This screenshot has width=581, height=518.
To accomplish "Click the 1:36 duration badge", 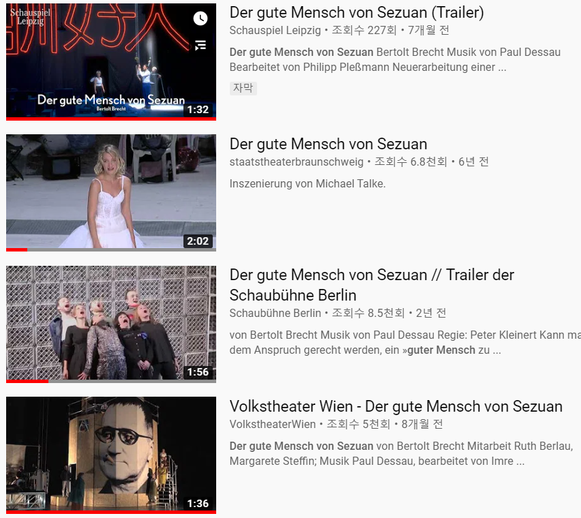I will point(198,504).
